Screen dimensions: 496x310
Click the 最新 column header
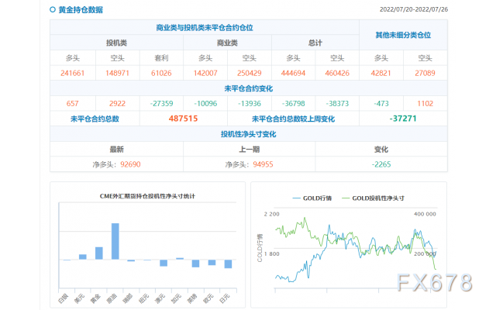[116, 150]
